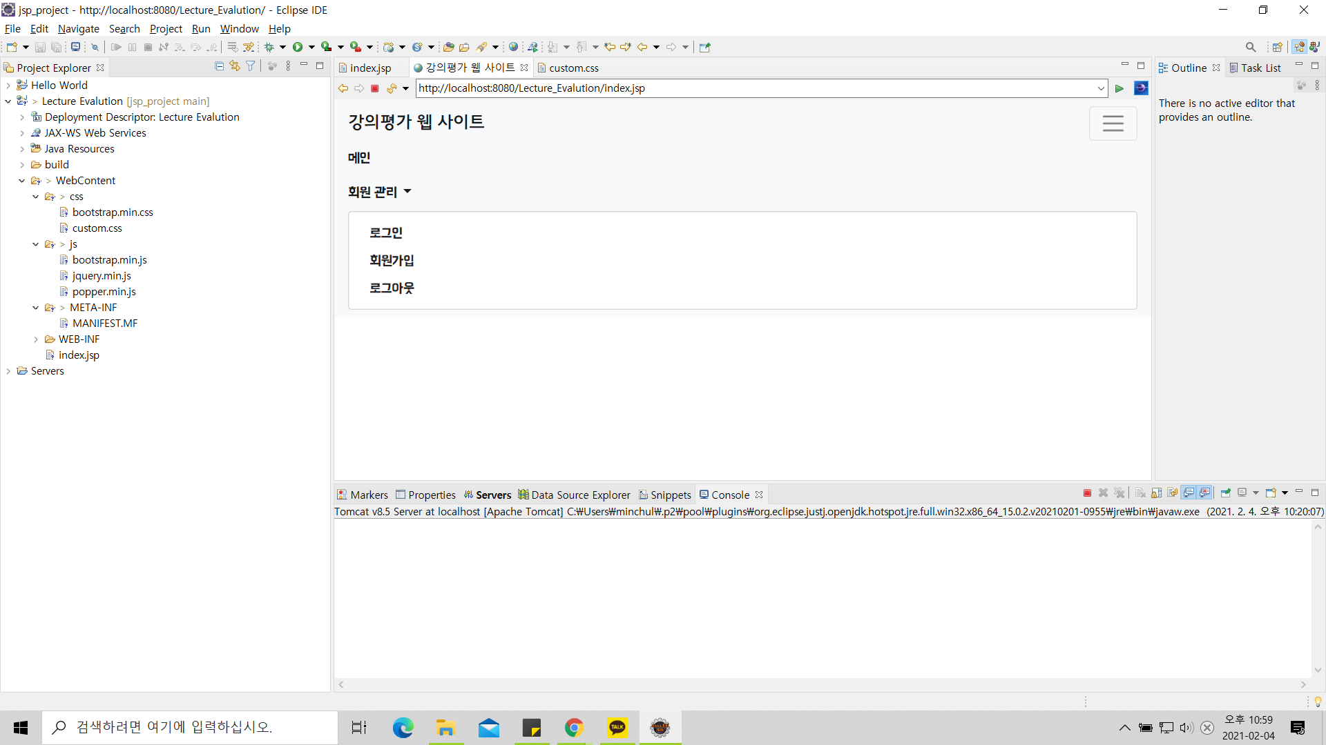Screen dimensions: 1326x745
Task: Terminate the Tomcat server with red Console stop icon
Action: point(1087,493)
